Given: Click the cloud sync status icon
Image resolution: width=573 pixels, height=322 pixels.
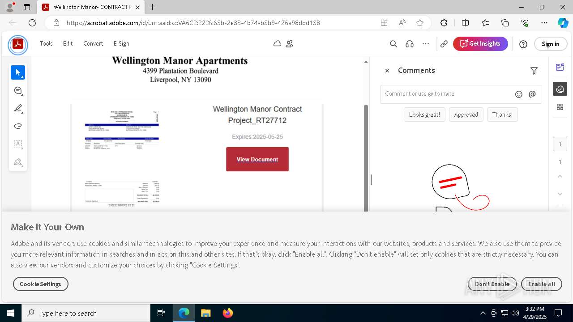Looking at the screenshot, I should point(278,44).
